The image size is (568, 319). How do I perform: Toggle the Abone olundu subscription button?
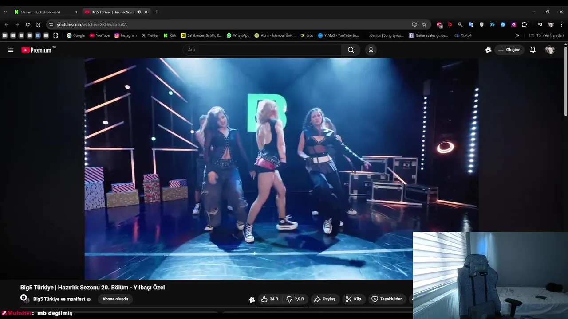(x=115, y=299)
